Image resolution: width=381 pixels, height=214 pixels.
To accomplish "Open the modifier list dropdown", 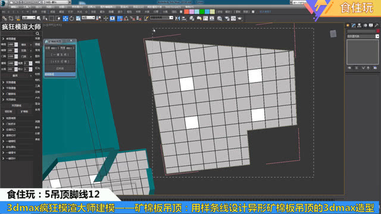I will 363,36.
